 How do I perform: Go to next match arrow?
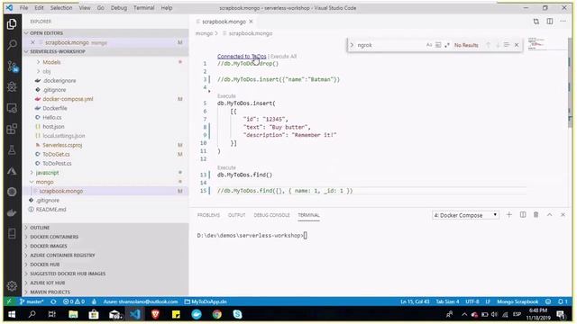498,45
